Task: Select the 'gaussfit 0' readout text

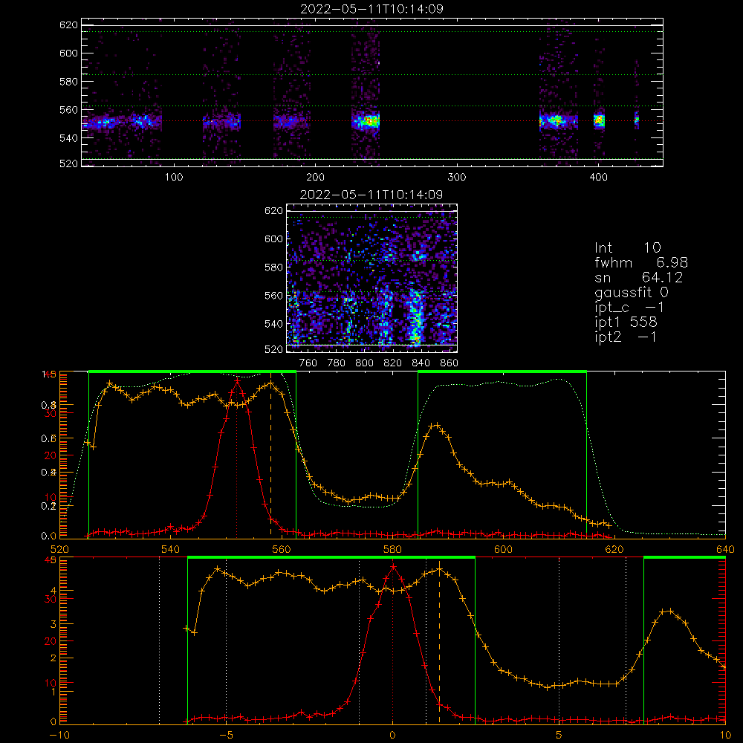Action: click(631, 292)
